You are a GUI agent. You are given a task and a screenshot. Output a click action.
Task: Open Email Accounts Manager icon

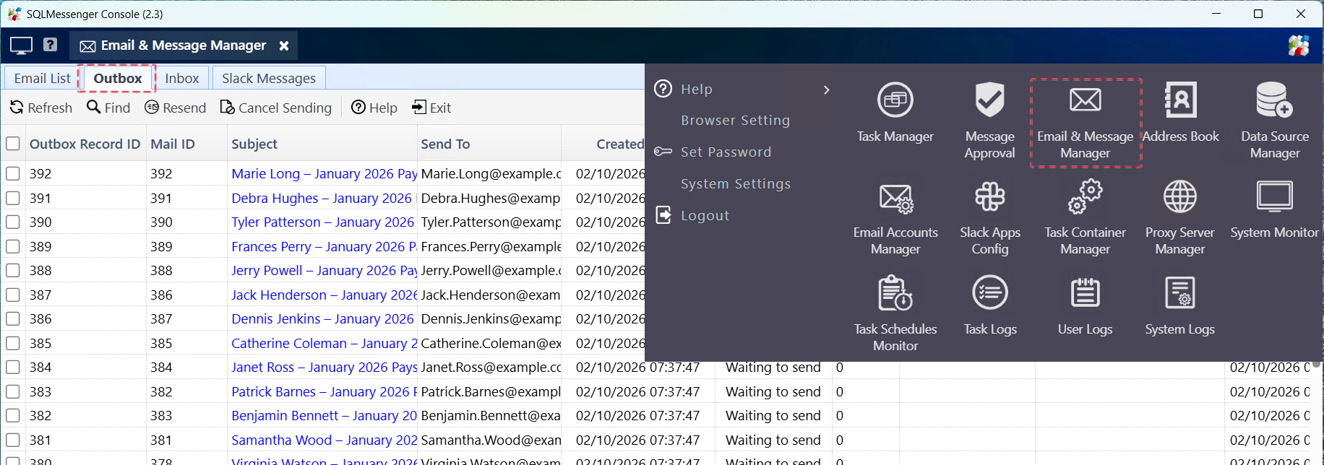click(x=895, y=198)
